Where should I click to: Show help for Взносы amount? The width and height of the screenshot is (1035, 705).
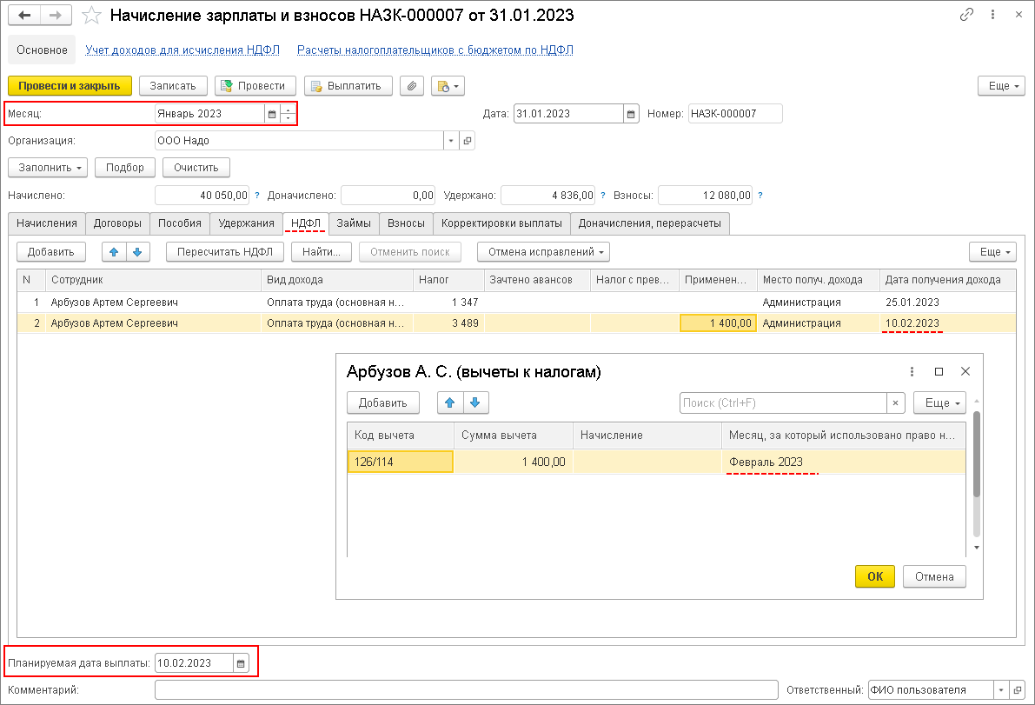(760, 196)
